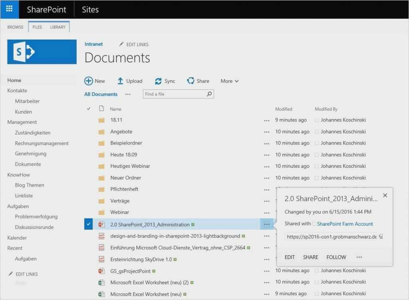Click the folder icon for Angebote
The image size is (409, 300).
(101, 132)
